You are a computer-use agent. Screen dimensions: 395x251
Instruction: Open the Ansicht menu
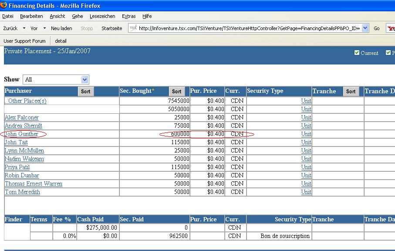pos(57,17)
